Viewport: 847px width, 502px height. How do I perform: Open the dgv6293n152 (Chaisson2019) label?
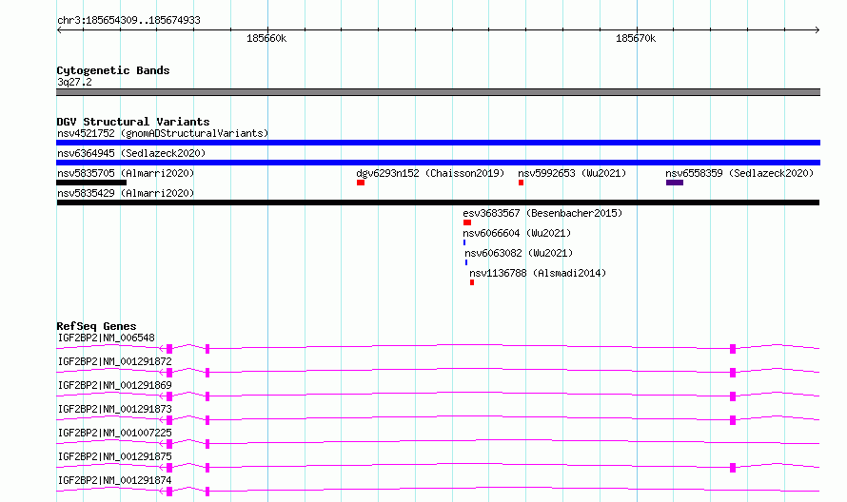click(430, 173)
